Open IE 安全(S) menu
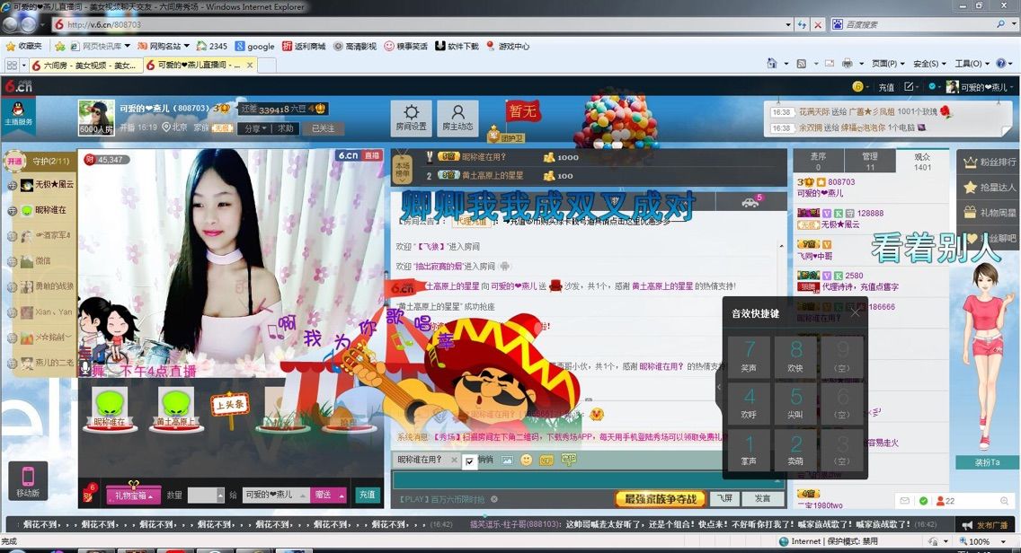 coord(929,64)
